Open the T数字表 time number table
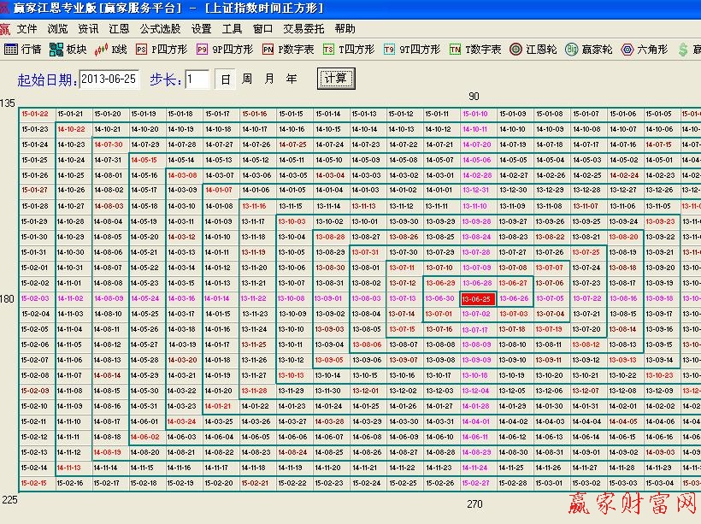The height and width of the screenshot is (524, 701). [475, 50]
